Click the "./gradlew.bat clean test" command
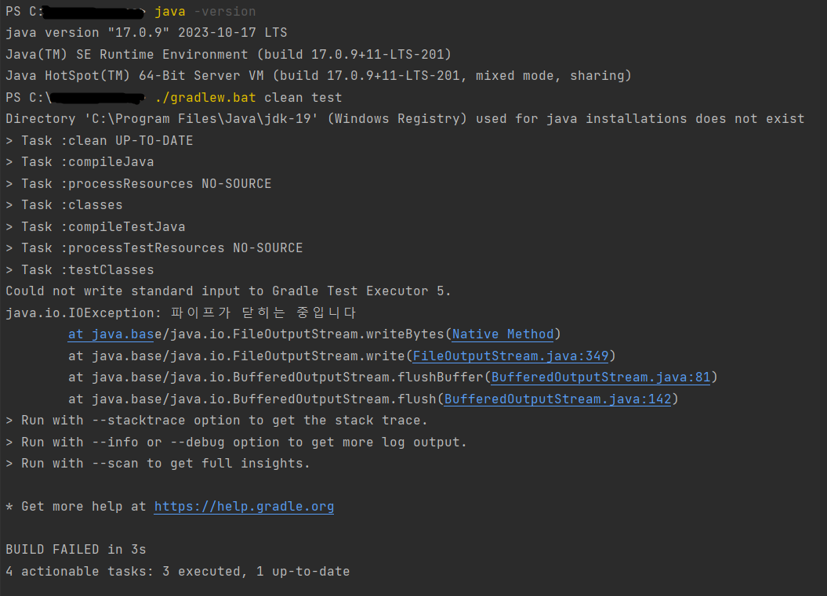This screenshot has width=827, height=596. (x=248, y=98)
